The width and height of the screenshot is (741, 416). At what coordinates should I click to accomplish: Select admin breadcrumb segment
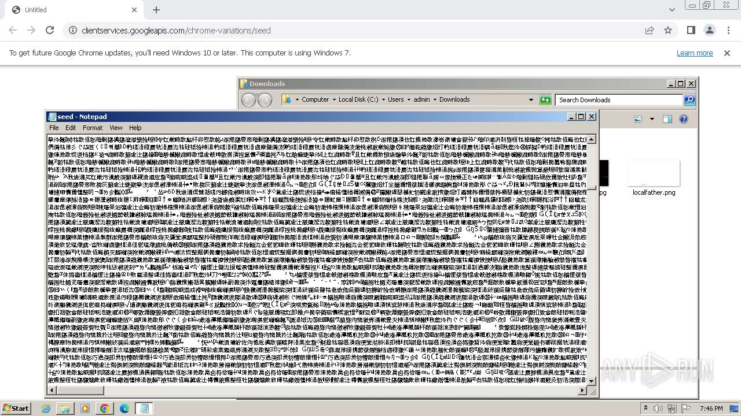pyautogui.click(x=421, y=99)
